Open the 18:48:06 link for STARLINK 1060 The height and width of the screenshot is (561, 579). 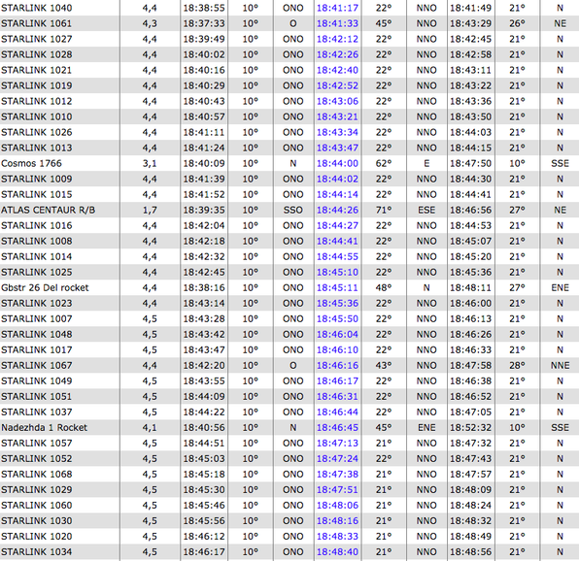click(337, 505)
